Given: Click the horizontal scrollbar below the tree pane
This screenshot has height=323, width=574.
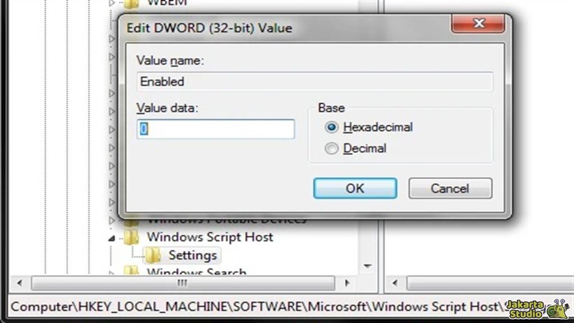Looking at the screenshot, I should pyautogui.click(x=182, y=284).
